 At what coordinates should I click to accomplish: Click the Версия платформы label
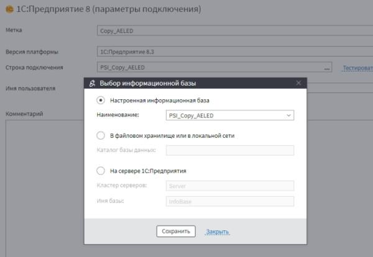(x=32, y=52)
